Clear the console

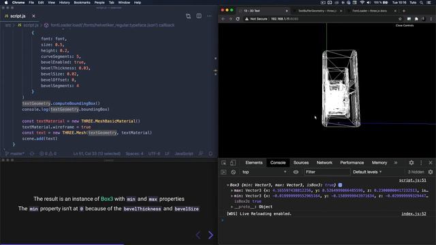pos(233,172)
